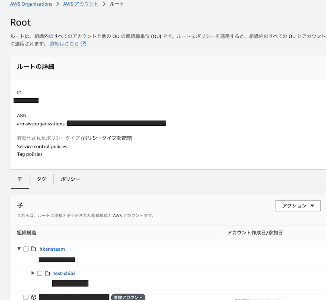The height and width of the screenshot is (300, 326).
Task: Click the アカウント作成日/参加日 column header
Action: point(255,233)
